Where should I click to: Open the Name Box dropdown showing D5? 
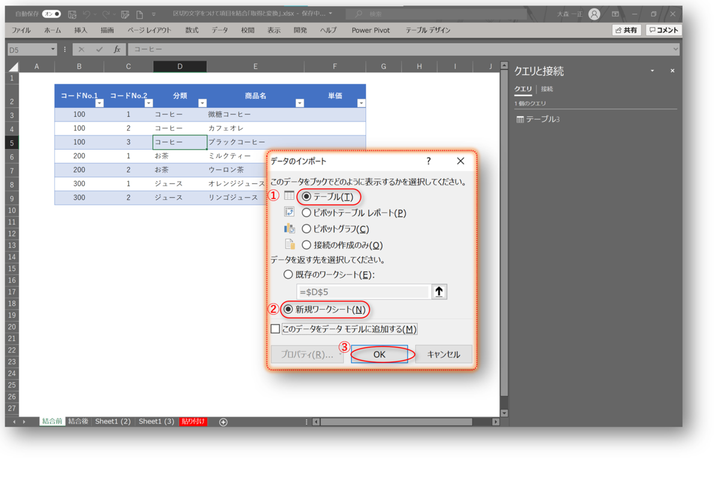coord(53,50)
